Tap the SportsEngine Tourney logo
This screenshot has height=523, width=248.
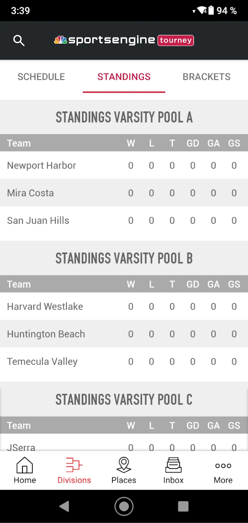(x=124, y=40)
